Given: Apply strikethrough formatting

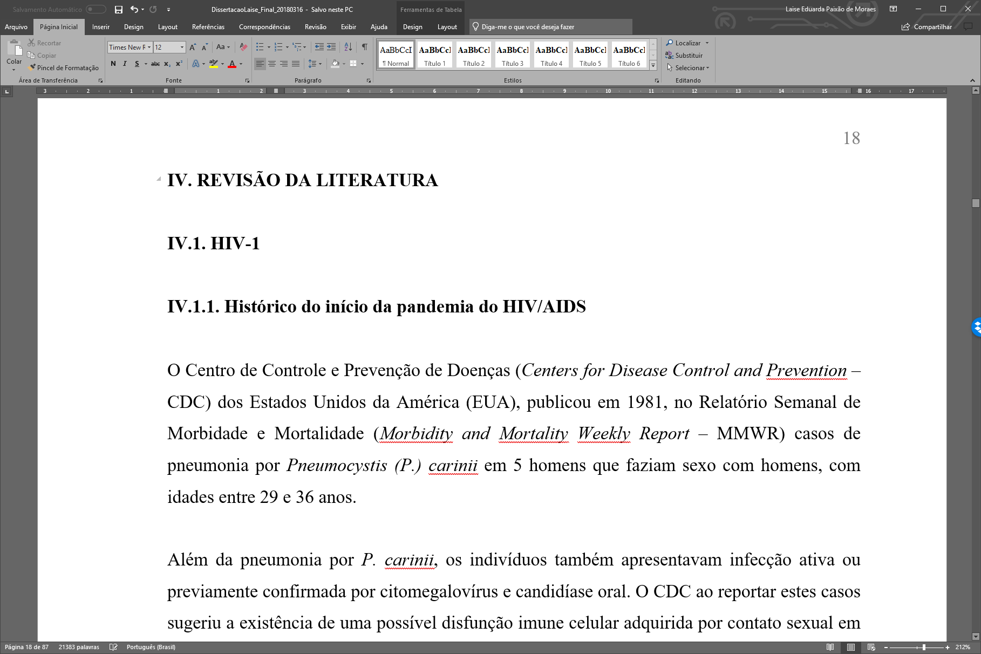Looking at the screenshot, I should 155,64.
